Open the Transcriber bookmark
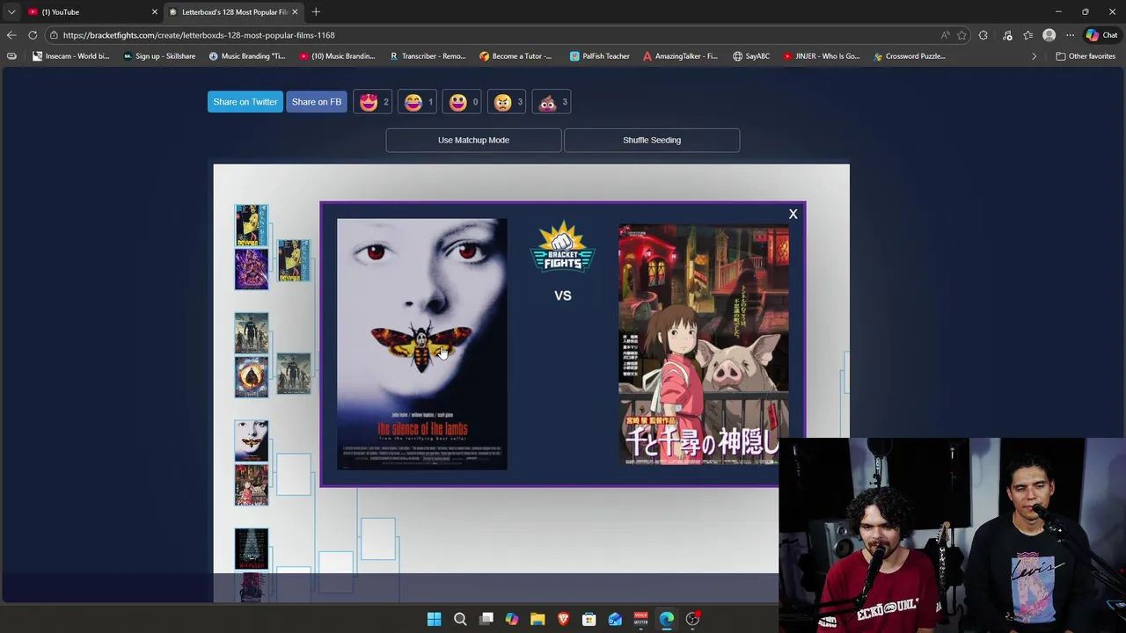1126x633 pixels. point(428,56)
